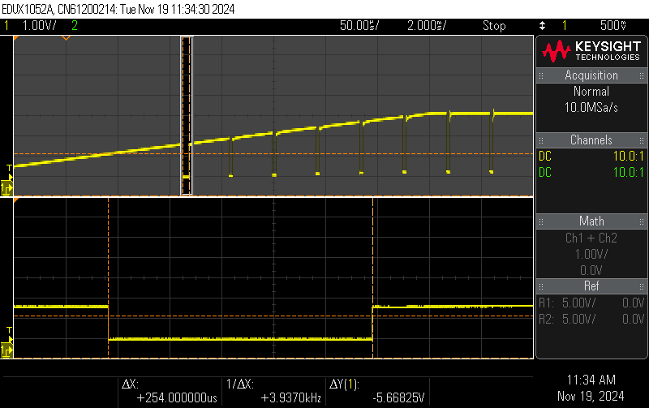Click the Keysight Technologies logo

[x=591, y=51]
